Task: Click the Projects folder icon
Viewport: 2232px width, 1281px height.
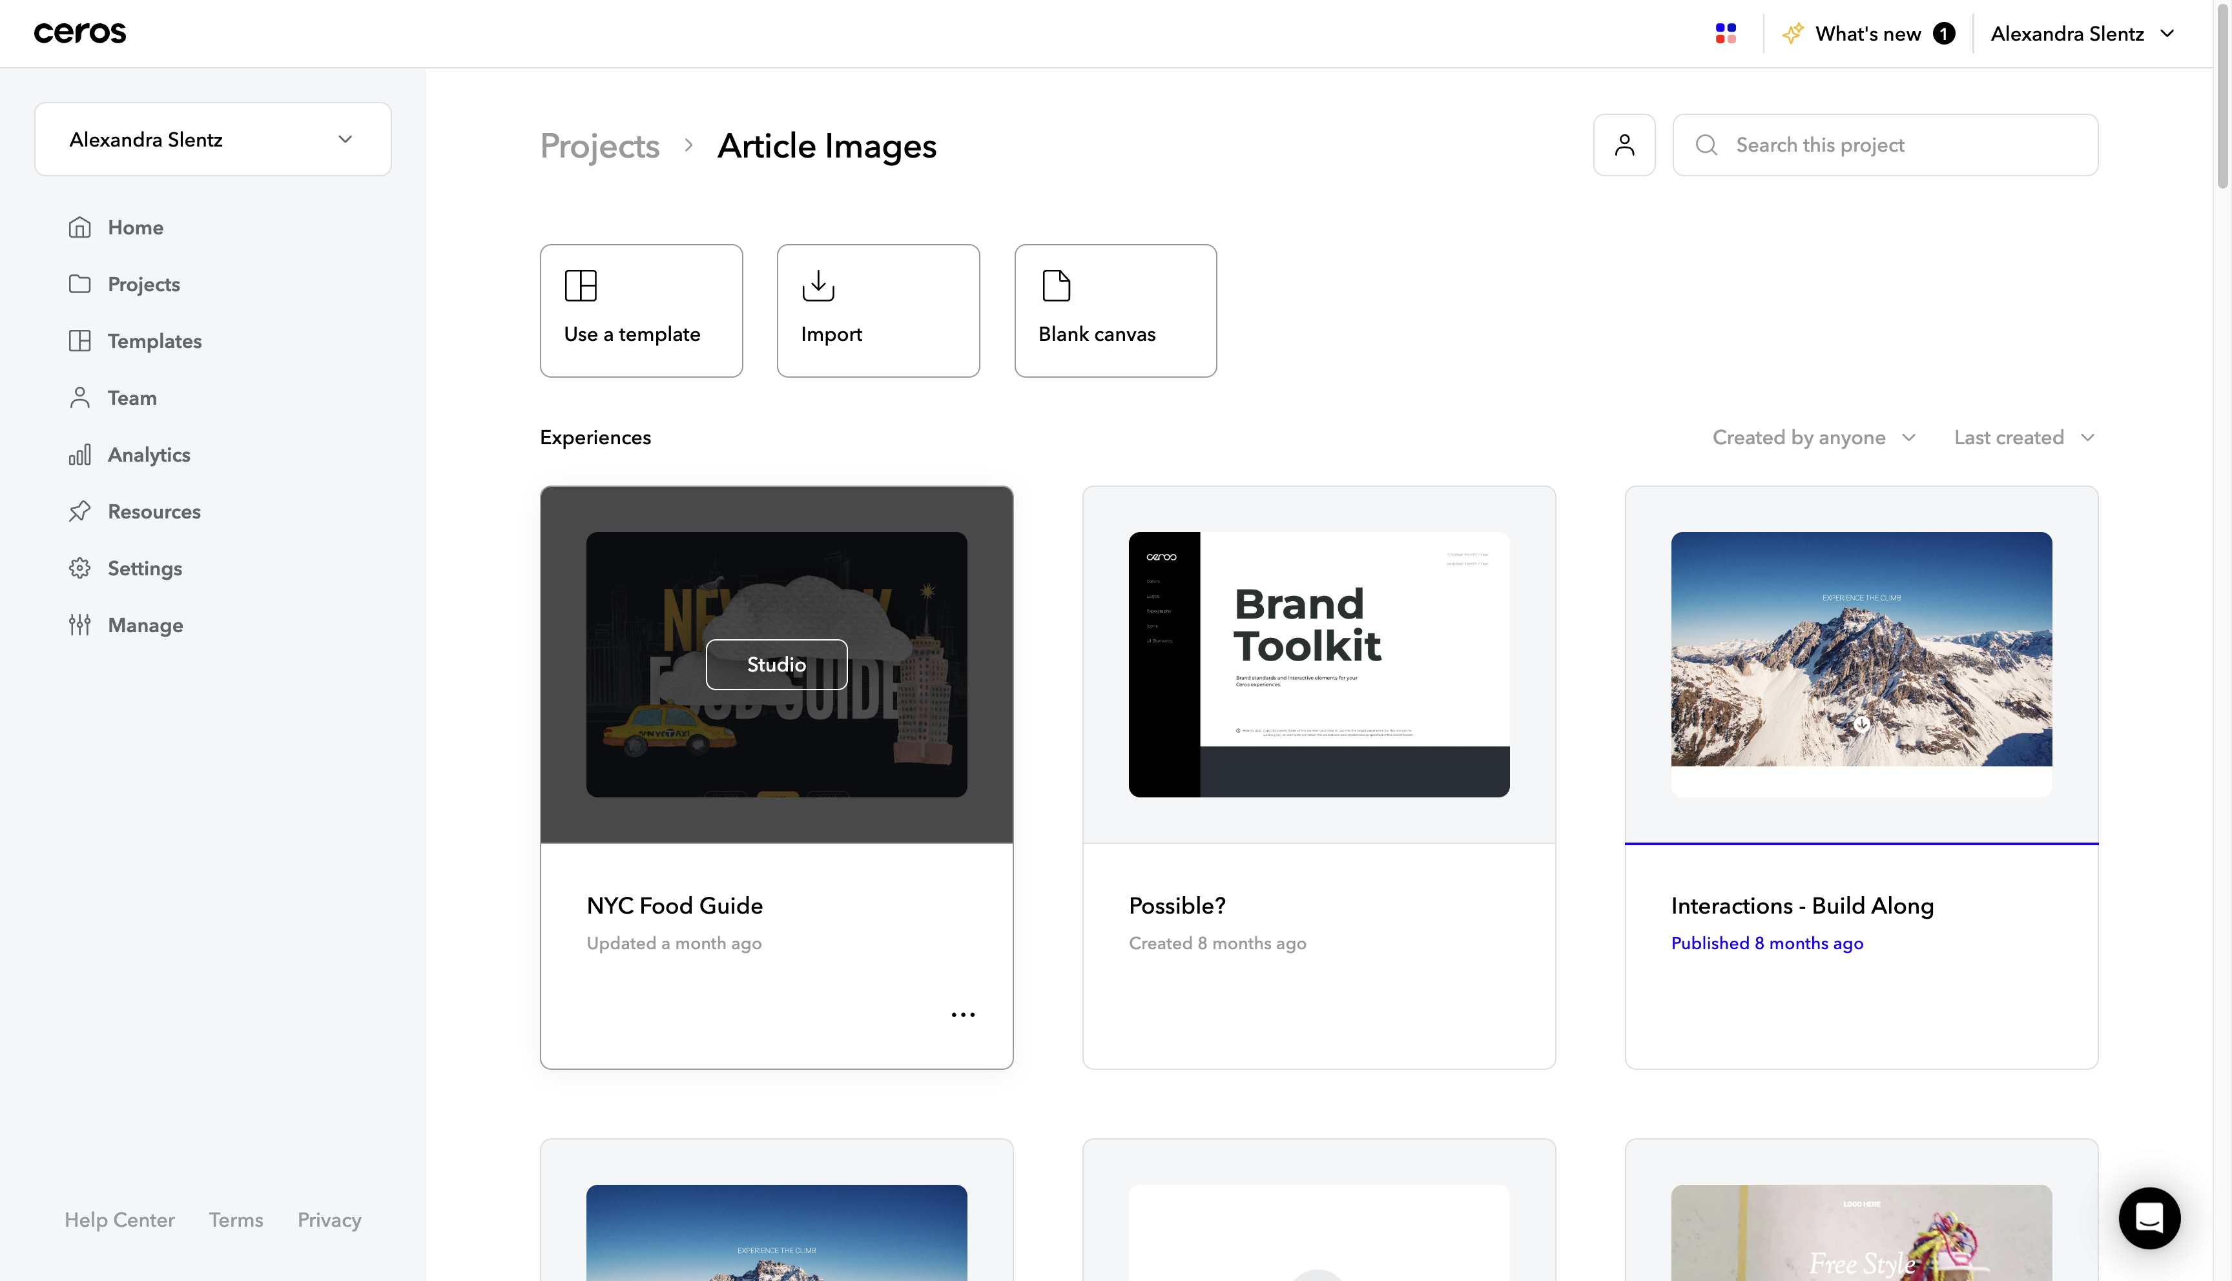Action: (80, 284)
